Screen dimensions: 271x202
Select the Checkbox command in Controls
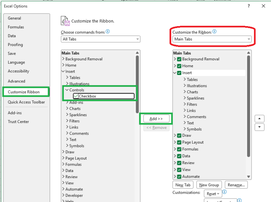click(x=104, y=96)
